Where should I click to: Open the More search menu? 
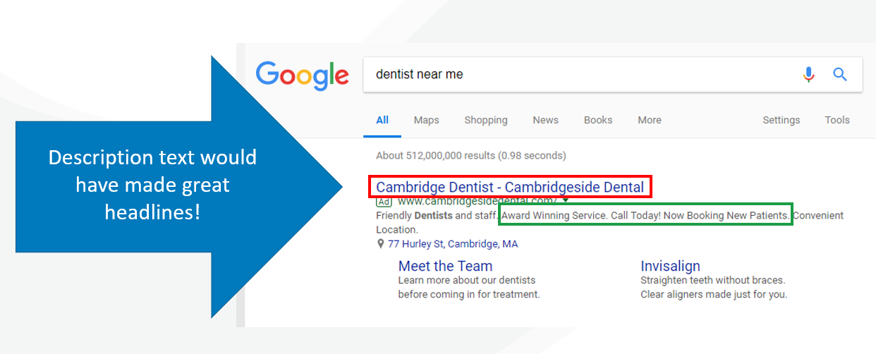[650, 120]
